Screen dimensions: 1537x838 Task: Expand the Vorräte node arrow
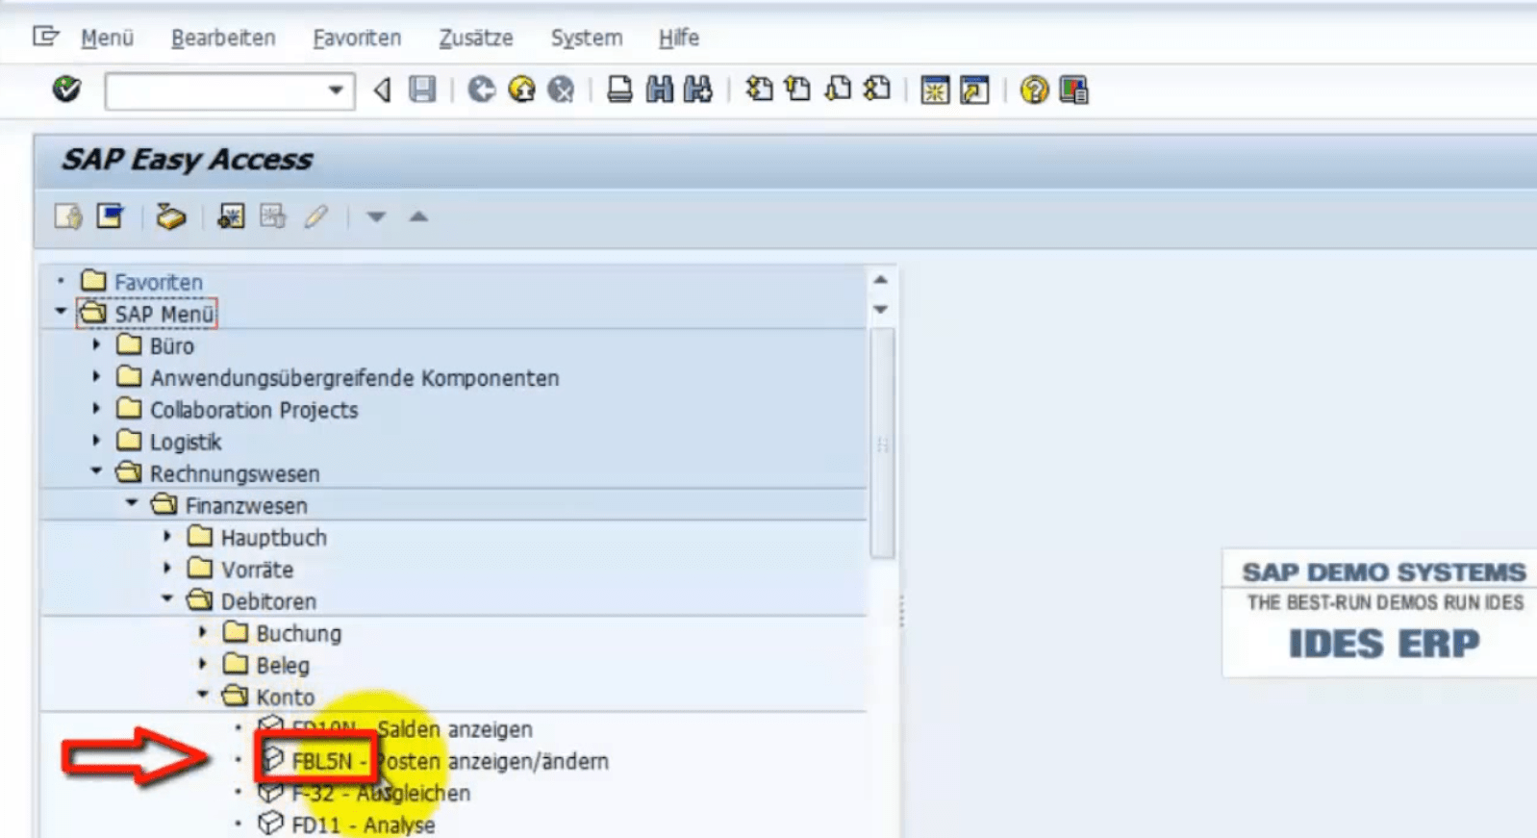(167, 568)
